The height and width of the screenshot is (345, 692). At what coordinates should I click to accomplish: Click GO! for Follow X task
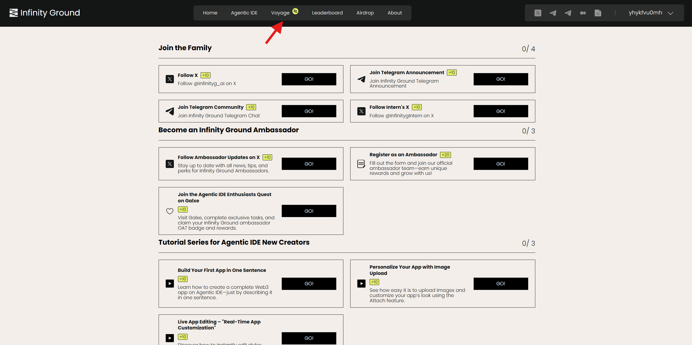pos(309,79)
